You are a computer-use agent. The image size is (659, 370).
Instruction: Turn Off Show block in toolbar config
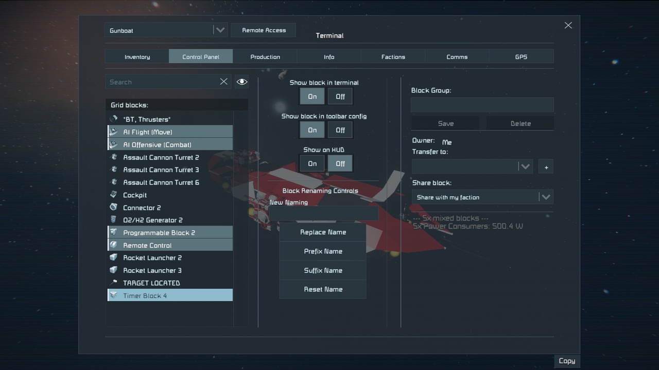pyautogui.click(x=340, y=130)
